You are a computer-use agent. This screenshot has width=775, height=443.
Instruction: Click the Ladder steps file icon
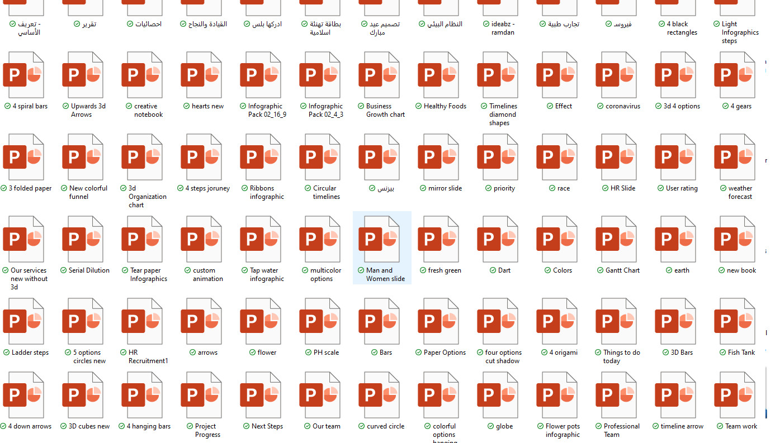point(23,321)
